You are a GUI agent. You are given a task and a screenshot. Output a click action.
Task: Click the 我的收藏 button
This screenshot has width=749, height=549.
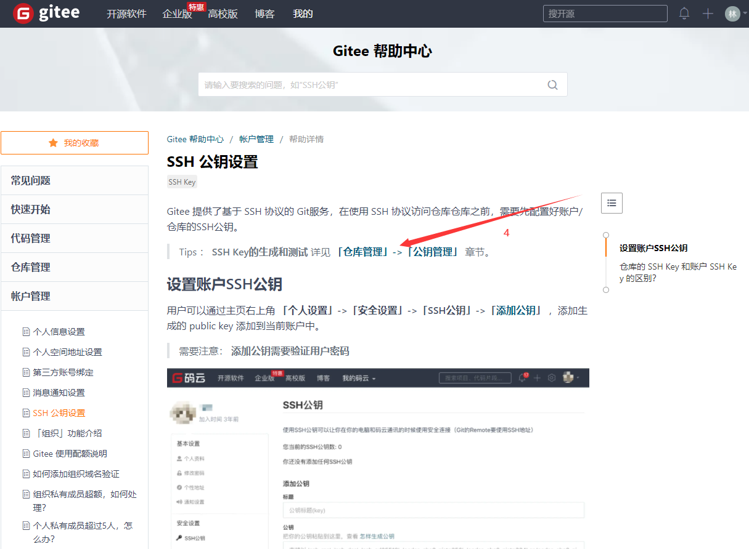[x=75, y=143]
